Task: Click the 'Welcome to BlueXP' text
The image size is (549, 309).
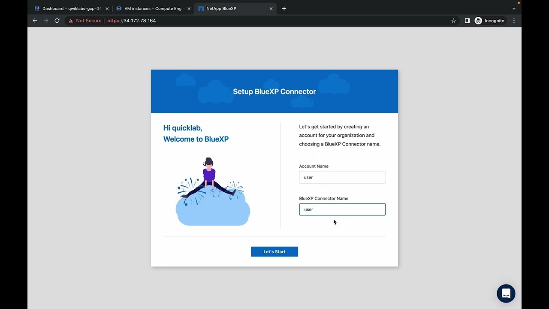Action: click(x=196, y=139)
